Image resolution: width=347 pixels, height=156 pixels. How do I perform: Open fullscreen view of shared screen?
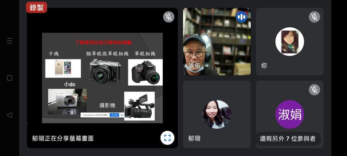point(167,138)
